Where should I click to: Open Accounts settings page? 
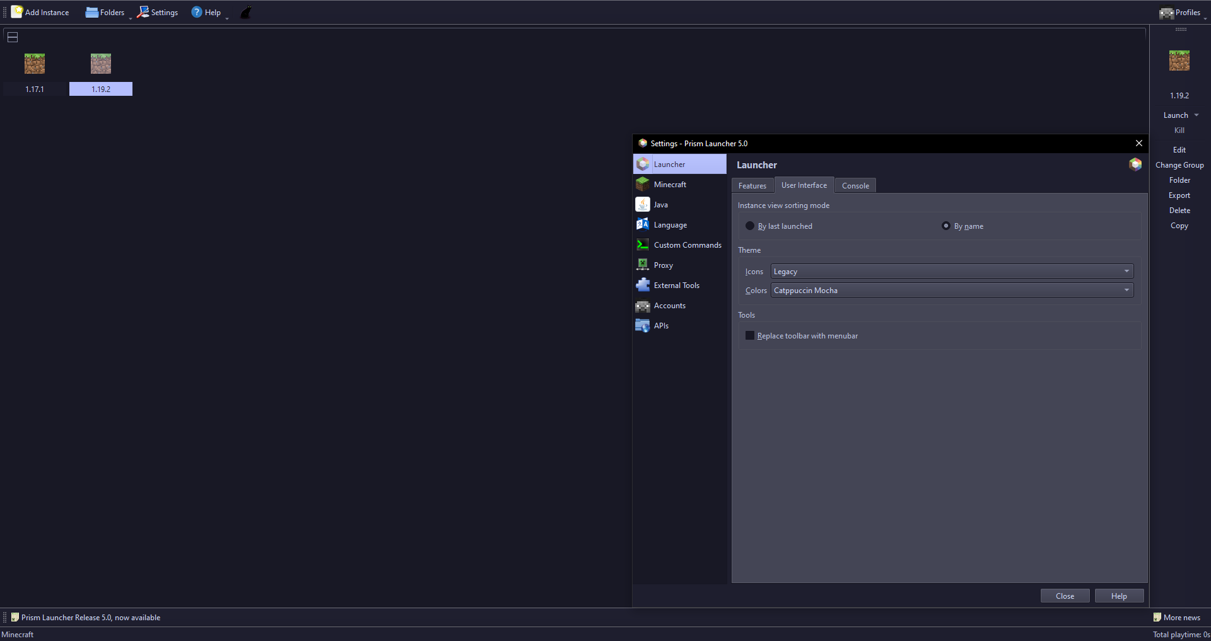click(680, 305)
